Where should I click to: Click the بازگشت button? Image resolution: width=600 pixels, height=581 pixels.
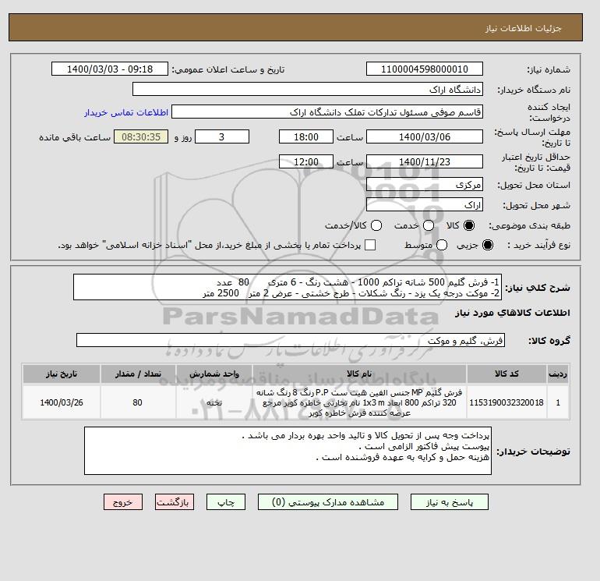click(175, 502)
